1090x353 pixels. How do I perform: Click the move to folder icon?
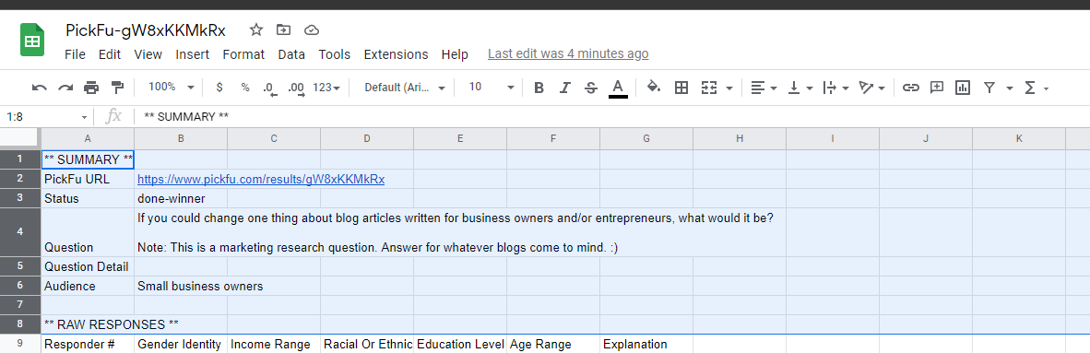pyautogui.click(x=284, y=29)
